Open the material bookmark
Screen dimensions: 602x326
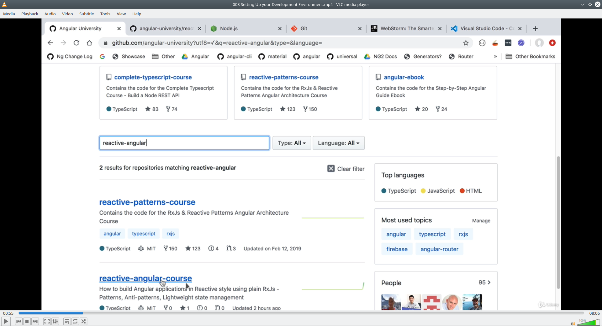pyautogui.click(x=272, y=56)
